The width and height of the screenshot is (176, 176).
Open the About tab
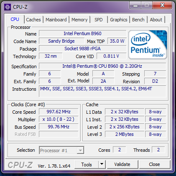point(156,20)
